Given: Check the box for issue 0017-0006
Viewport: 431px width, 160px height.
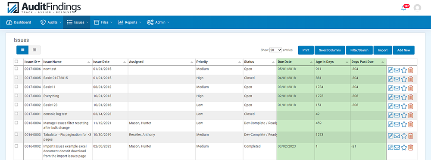Looking at the screenshot, I should click(x=16, y=69).
